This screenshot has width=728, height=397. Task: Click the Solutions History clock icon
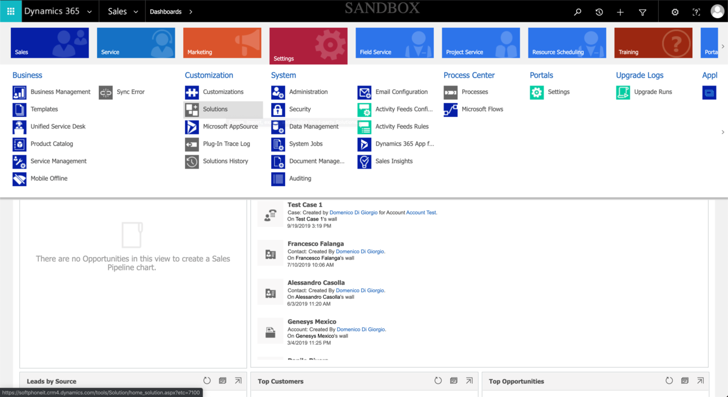(192, 161)
